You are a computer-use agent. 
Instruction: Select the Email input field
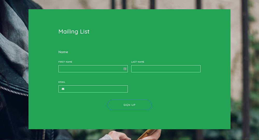coord(96,89)
